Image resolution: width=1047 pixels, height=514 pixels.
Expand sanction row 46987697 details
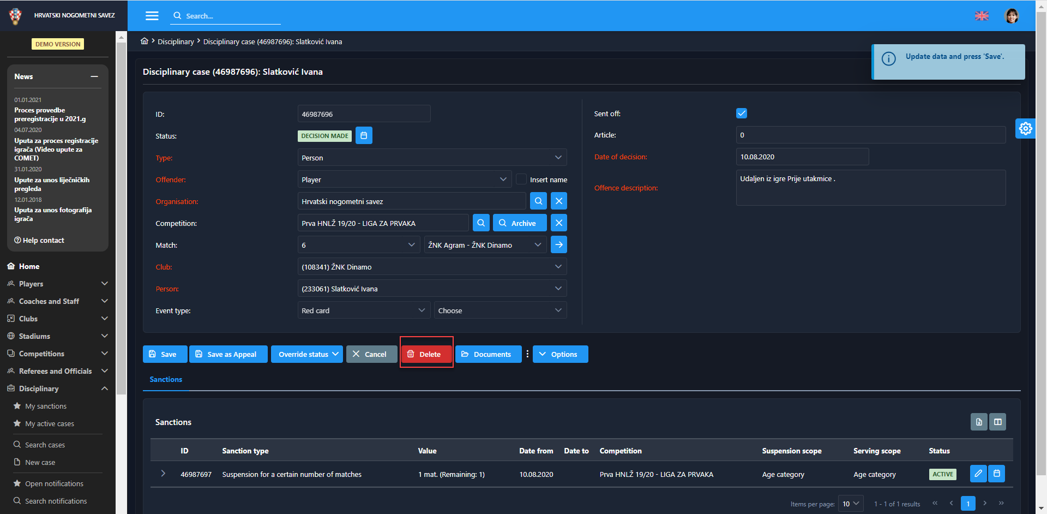[163, 474]
